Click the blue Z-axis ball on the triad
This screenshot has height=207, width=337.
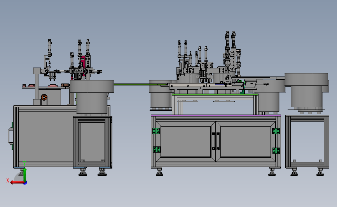(x=25, y=183)
